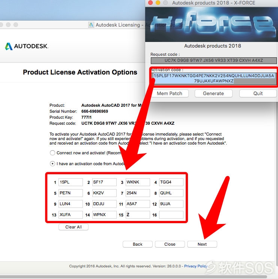Image resolution: width=278 pixels, height=279 pixels.
Task: Click the Autodesk Licensing title bar icon
Action: click(91, 25)
